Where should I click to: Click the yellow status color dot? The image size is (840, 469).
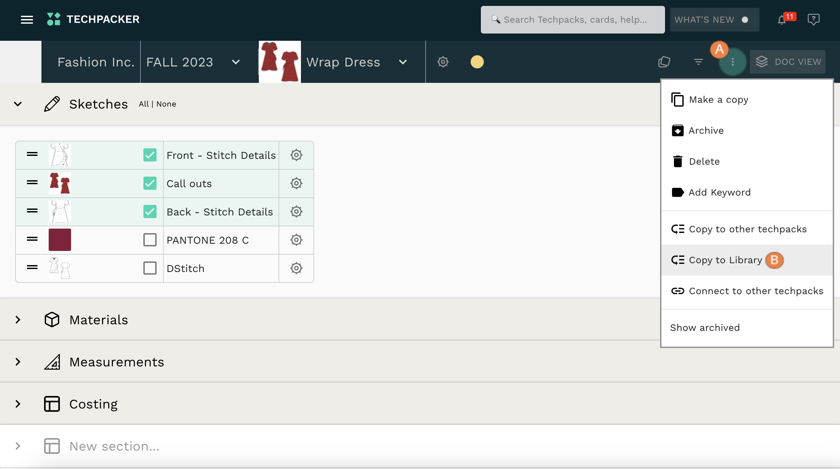[477, 62]
